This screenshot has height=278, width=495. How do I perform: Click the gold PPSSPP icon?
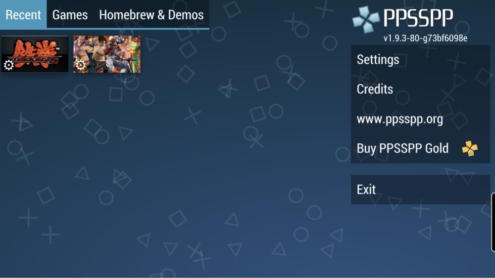click(x=470, y=148)
